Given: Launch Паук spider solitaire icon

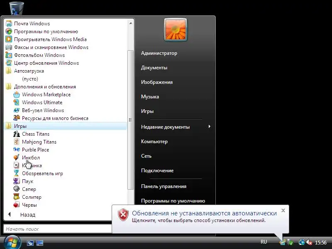Looking at the screenshot, I should (17, 181).
